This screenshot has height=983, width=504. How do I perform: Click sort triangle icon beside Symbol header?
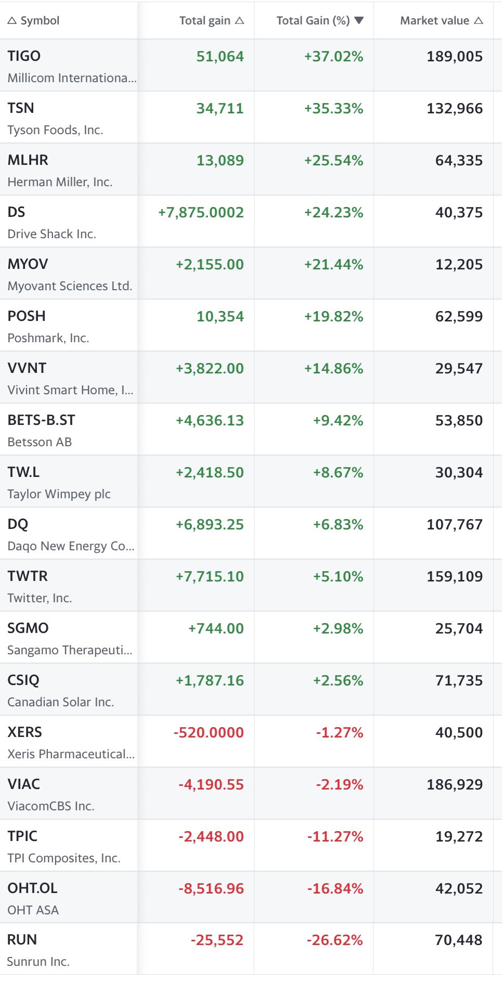click(12, 21)
